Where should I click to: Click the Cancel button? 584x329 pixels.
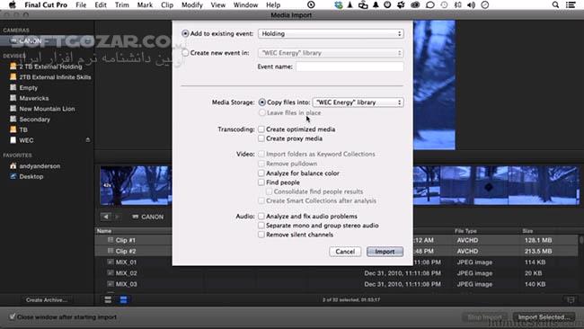(345, 252)
